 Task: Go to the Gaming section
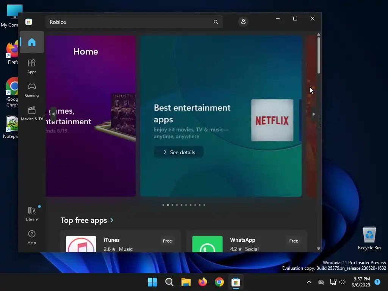click(32, 90)
